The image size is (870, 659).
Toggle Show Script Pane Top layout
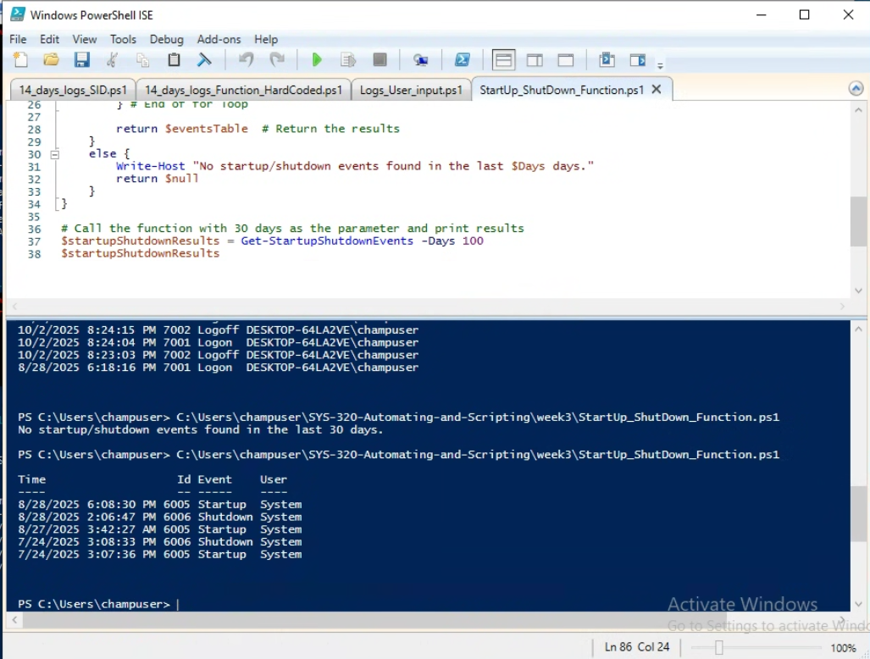[x=504, y=60]
